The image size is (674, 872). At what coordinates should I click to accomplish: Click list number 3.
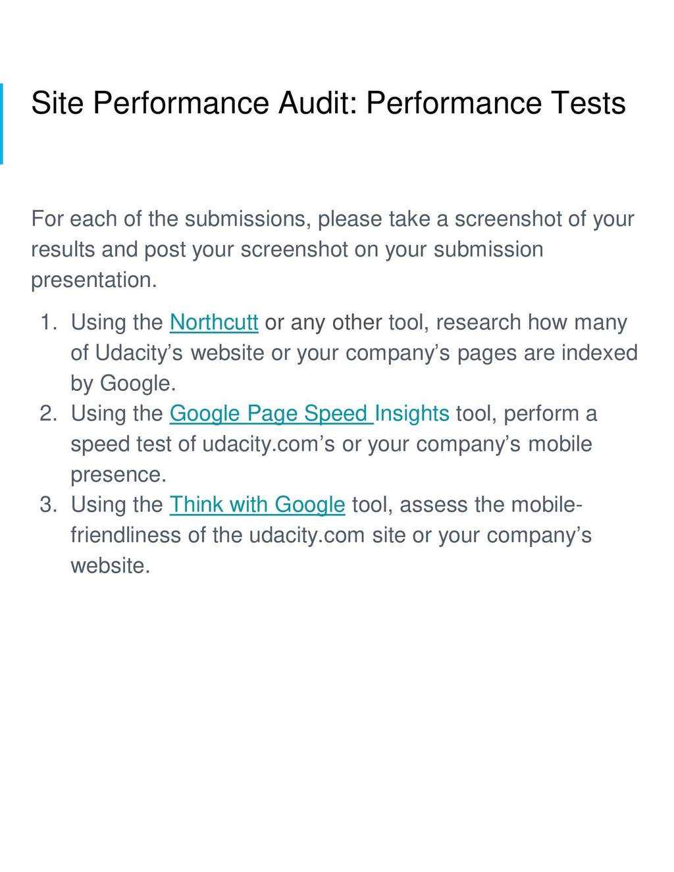pyautogui.click(x=47, y=505)
